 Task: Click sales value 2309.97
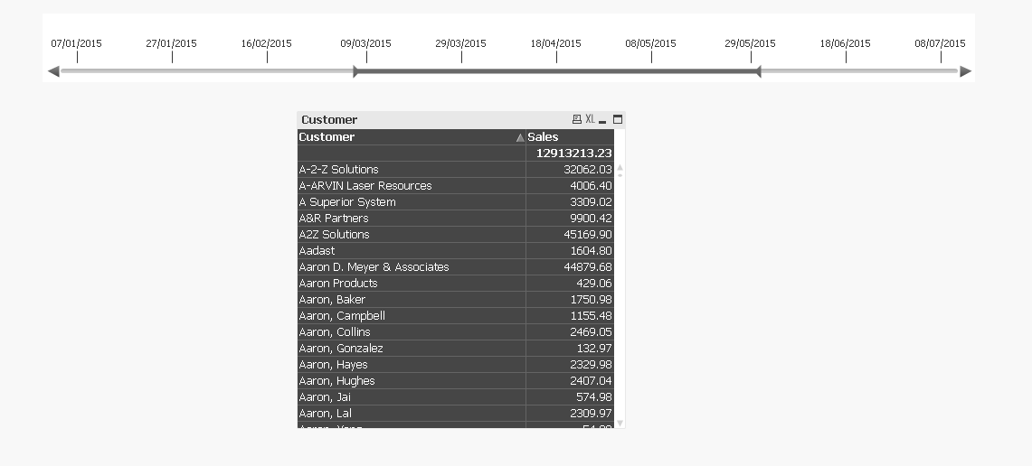click(570, 414)
